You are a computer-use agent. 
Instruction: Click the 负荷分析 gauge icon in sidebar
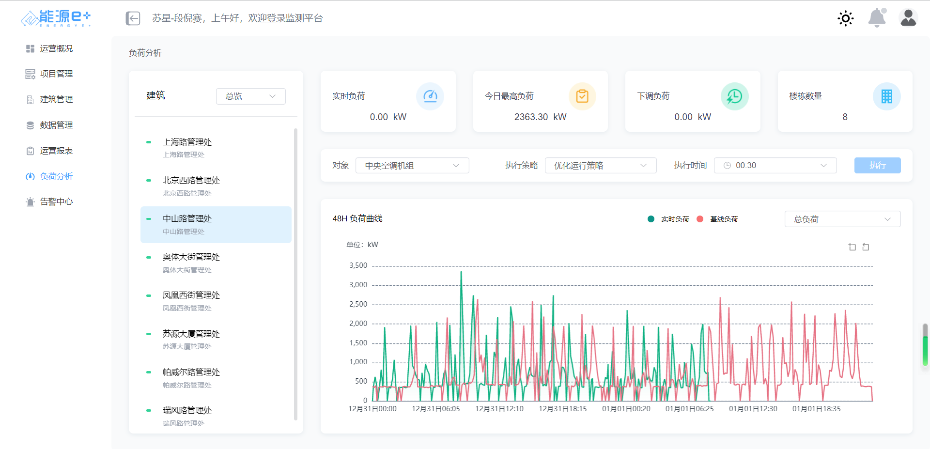[x=30, y=176]
